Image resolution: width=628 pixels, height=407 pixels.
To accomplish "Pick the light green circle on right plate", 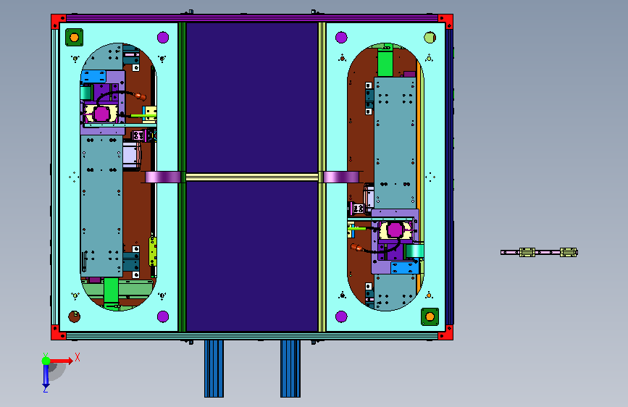I will [x=430, y=38].
